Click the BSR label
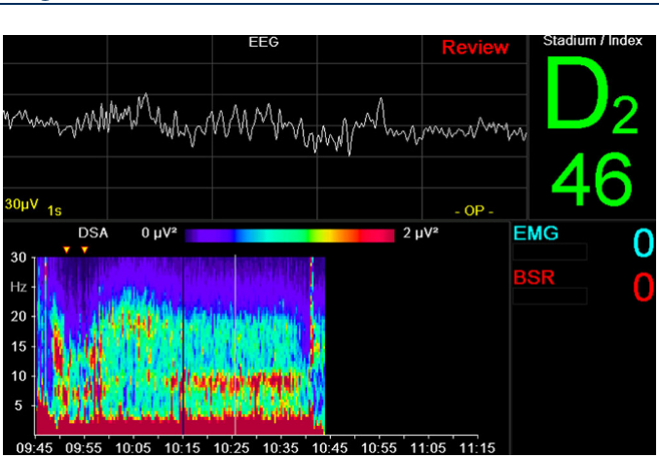The image size is (659, 458). point(533,278)
